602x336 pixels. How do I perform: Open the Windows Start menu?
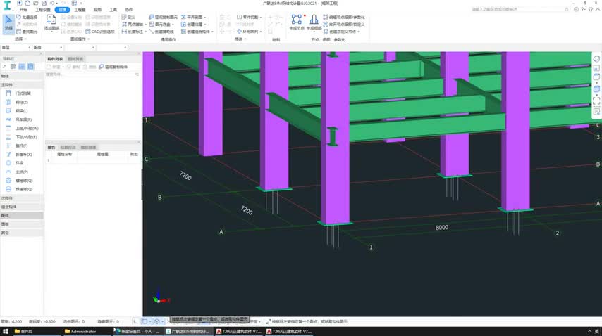tap(6, 331)
